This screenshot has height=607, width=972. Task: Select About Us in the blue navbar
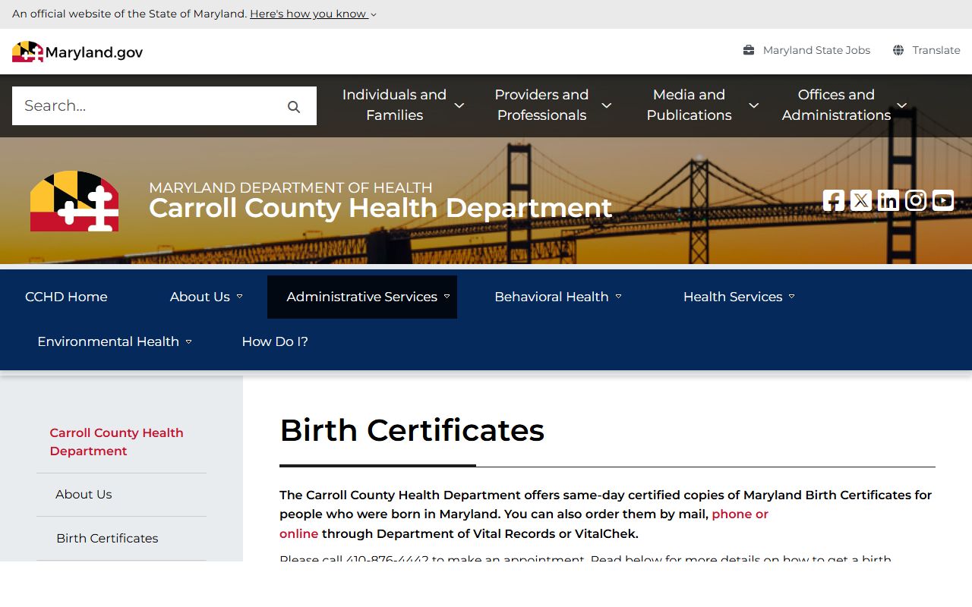[200, 297]
